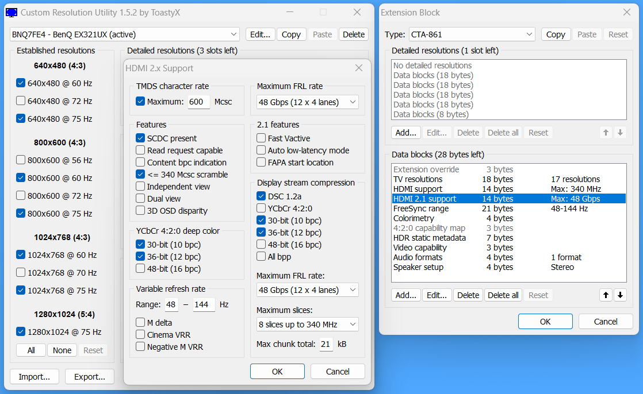Click None button under established resolutions
Screen dimensions: 643x394
click(62, 350)
